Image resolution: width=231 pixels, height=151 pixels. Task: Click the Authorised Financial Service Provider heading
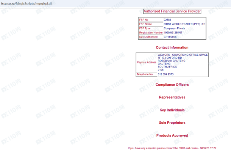172,11
